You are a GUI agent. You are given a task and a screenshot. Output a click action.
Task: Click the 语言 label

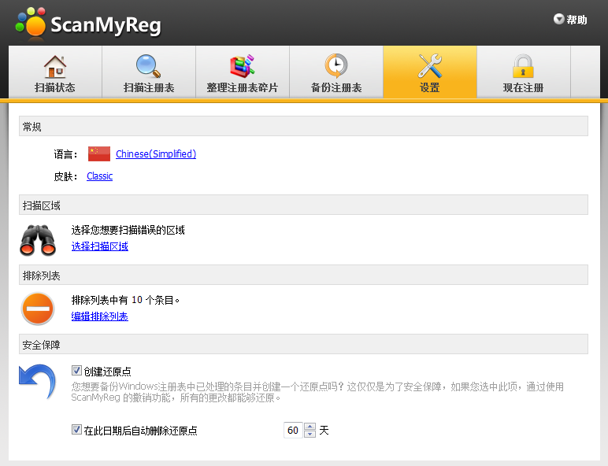(65, 154)
